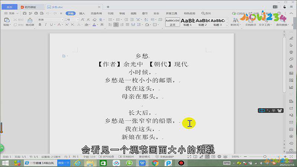Switch to the 开发工具 ribbon tab

(x=172, y=13)
